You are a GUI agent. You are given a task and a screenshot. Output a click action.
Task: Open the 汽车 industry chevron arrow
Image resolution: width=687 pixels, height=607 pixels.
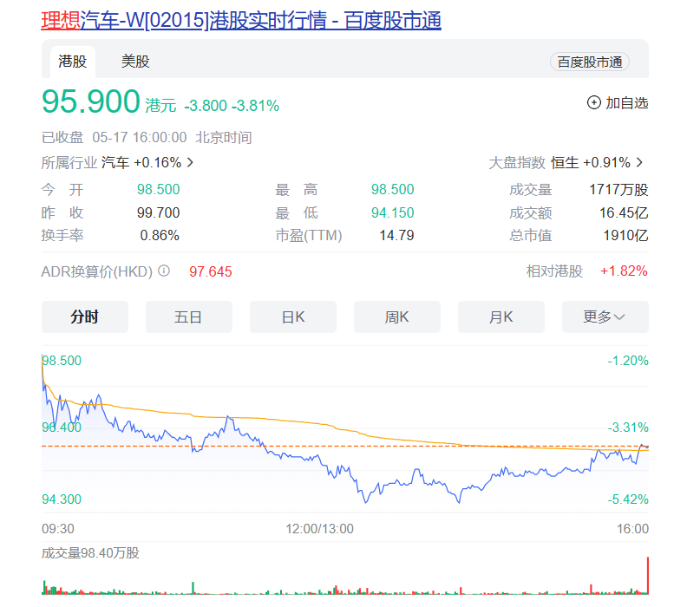[x=190, y=162]
